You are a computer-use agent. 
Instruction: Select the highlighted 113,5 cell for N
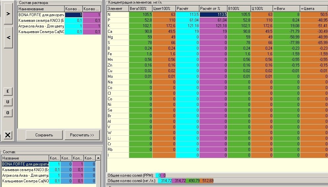tap(213, 15)
